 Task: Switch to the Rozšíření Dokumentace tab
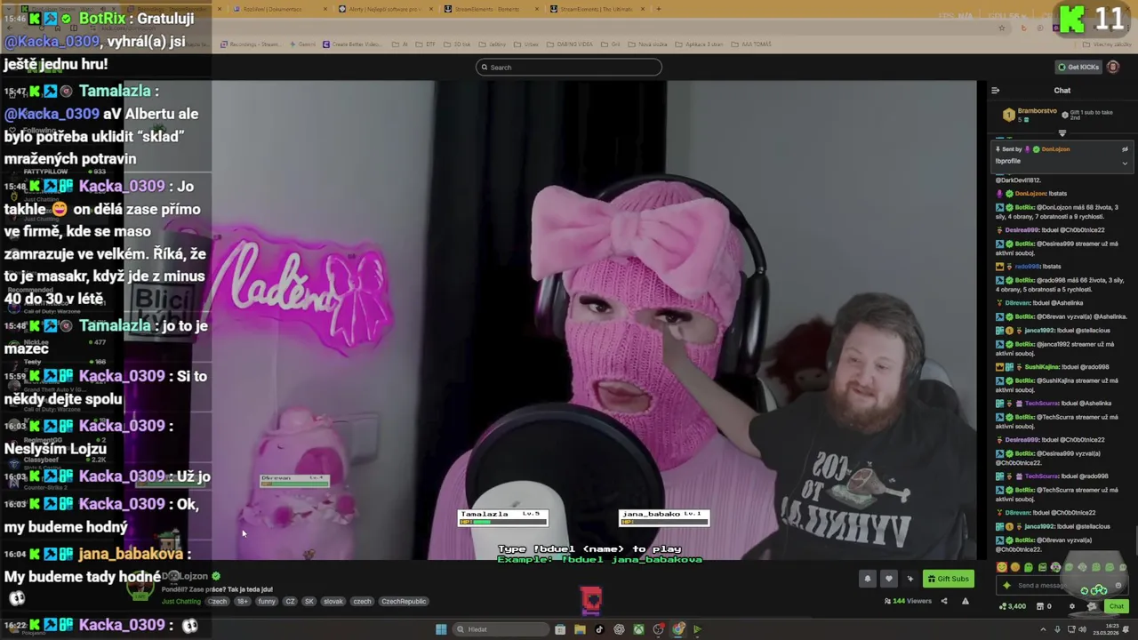point(277,9)
